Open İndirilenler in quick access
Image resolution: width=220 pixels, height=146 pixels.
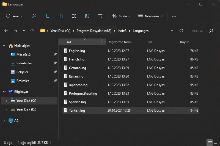24,63
